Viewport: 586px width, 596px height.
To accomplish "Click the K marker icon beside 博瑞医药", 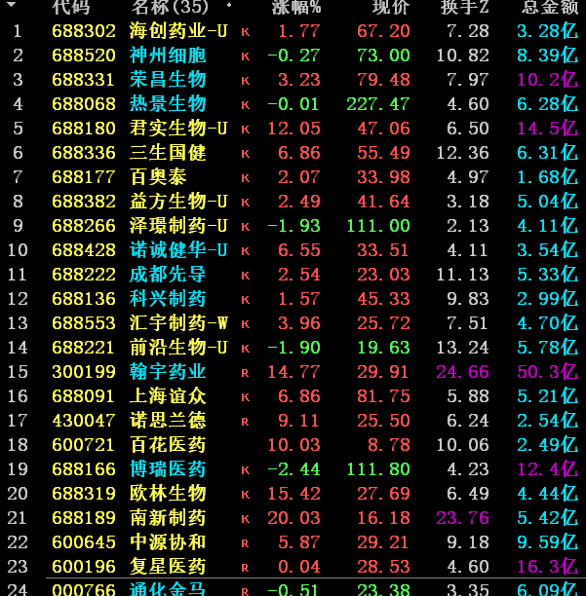I will click(x=246, y=470).
